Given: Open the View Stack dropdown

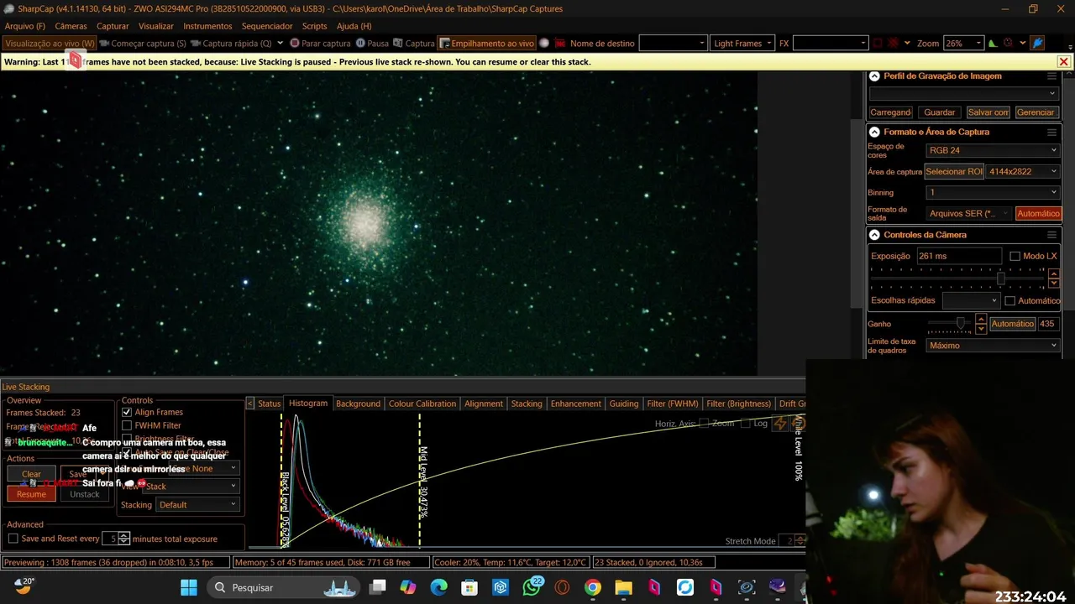Looking at the screenshot, I should point(191,486).
